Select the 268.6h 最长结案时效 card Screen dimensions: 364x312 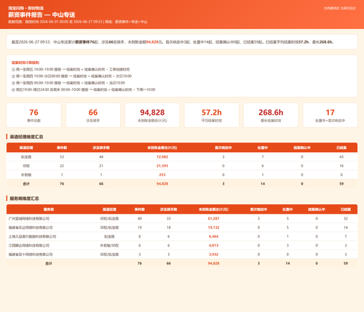tap(271, 115)
